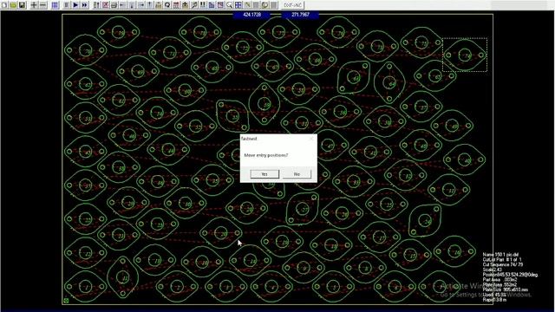Click the black cross toolbar icon
Screen dimensions: 555x312
185,5
